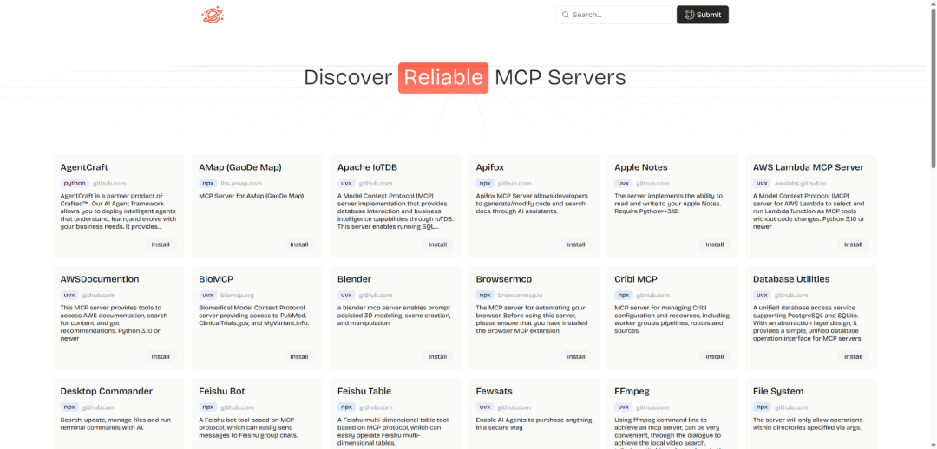
Task: Click the uvx tag on Apple Notes
Action: [x=623, y=183]
